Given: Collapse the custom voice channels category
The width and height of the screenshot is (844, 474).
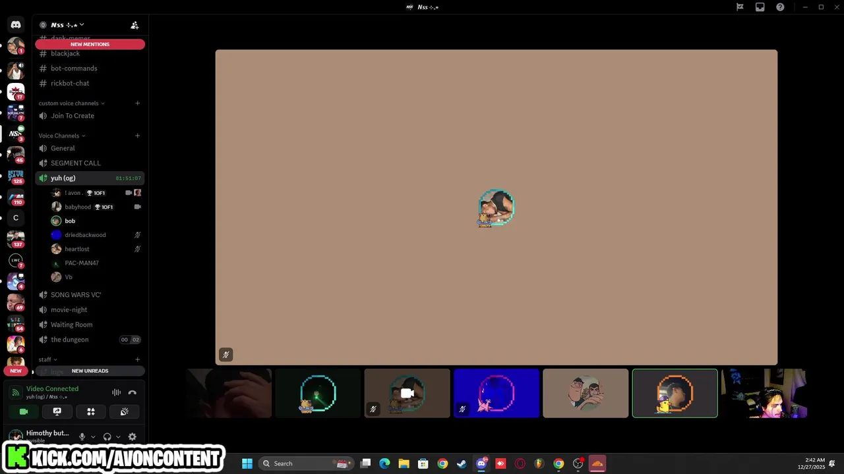Looking at the screenshot, I should tap(71, 103).
